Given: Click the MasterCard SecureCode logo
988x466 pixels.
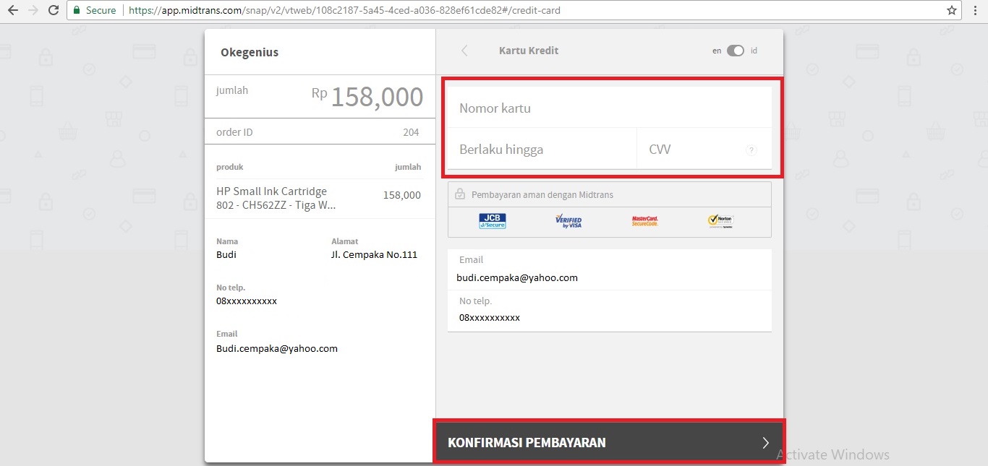Looking at the screenshot, I should [x=644, y=221].
